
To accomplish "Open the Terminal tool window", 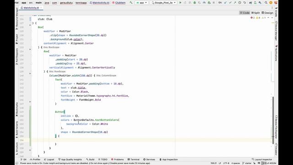I will [x=133, y=159].
